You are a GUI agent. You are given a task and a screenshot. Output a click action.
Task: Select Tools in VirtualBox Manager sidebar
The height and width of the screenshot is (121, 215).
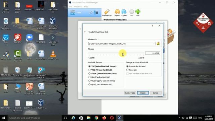click(x=85, y=13)
